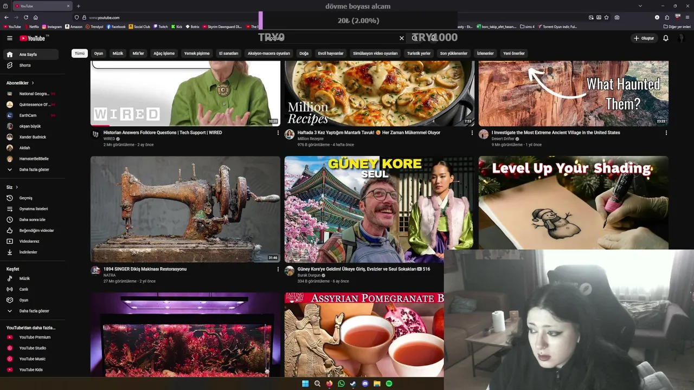
Task: Open the Twitch bookmark
Action: (160, 27)
